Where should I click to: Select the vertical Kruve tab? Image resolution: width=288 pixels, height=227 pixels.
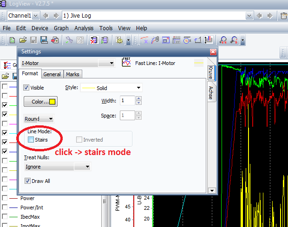click(211, 73)
